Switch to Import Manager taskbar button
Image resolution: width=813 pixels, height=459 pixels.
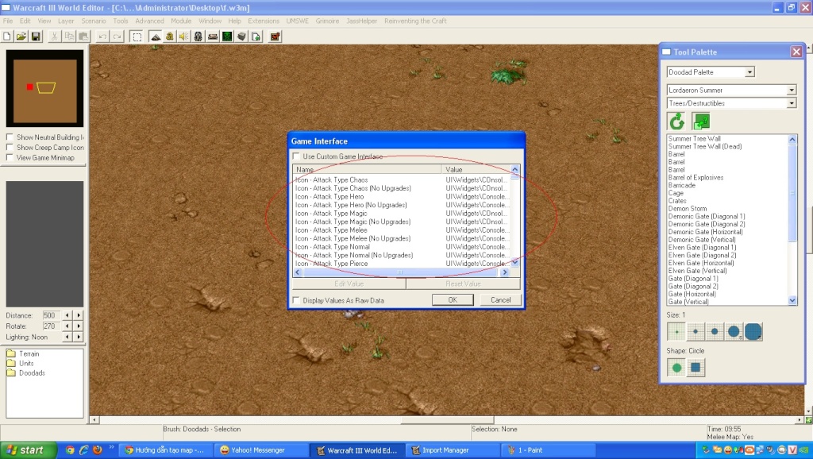[451, 450]
